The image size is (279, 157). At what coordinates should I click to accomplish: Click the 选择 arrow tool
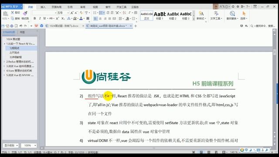tap(244, 16)
